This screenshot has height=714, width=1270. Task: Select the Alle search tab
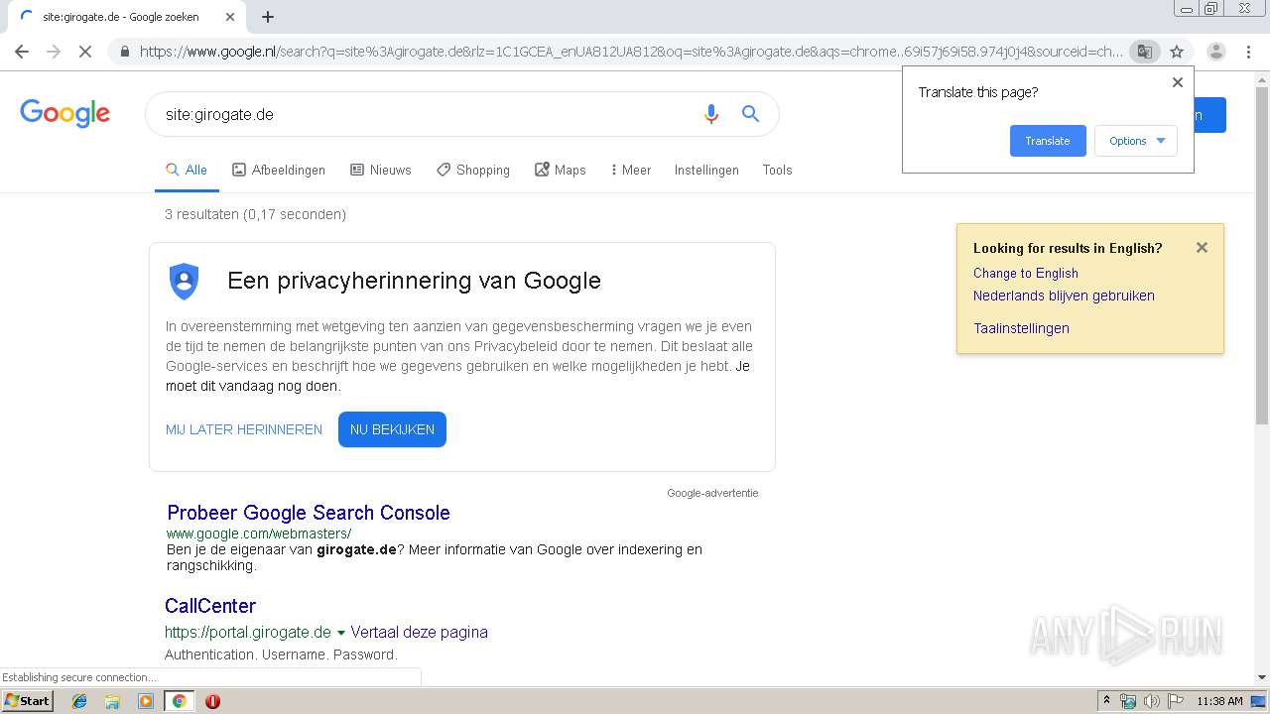[187, 171]
